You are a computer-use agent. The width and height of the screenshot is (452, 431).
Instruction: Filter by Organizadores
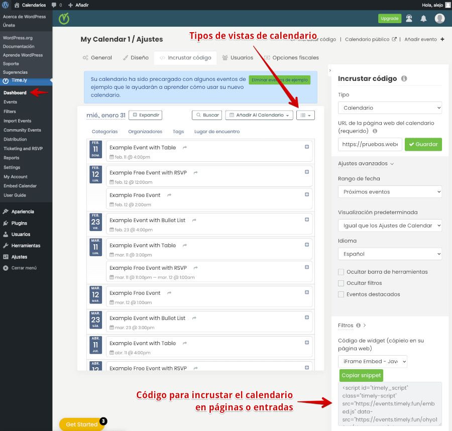pyautogui.click(x=145, y=132)
